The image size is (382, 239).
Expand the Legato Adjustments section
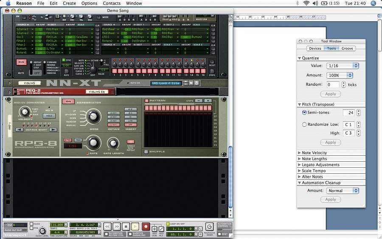tap(299, 165)
